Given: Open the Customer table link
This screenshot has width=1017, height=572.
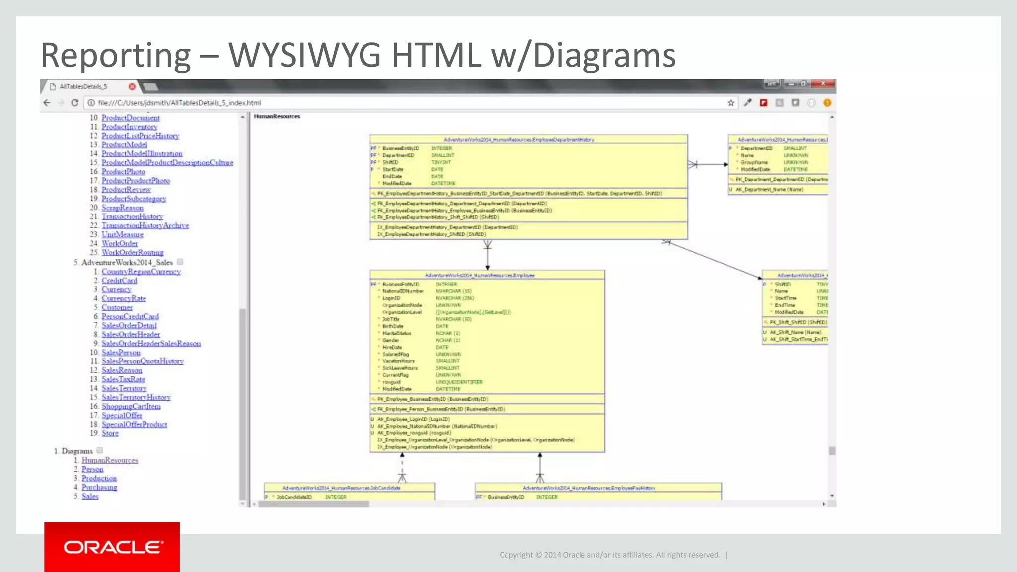Looking at the screenshot, I should coord(117,307).
